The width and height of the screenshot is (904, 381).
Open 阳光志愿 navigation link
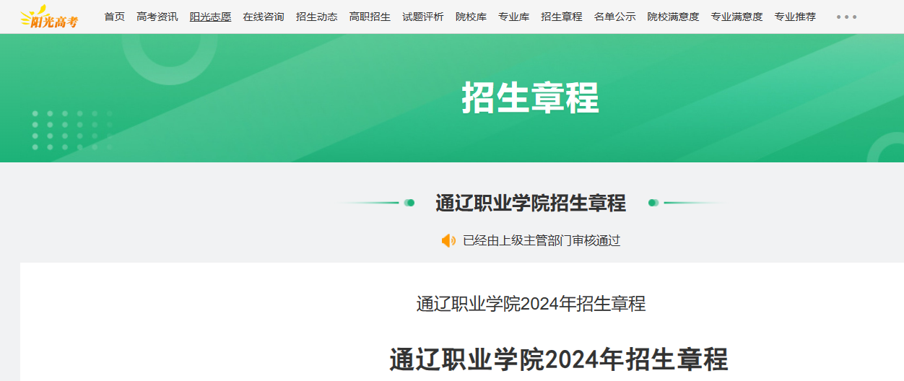click(x=211, y=17)
